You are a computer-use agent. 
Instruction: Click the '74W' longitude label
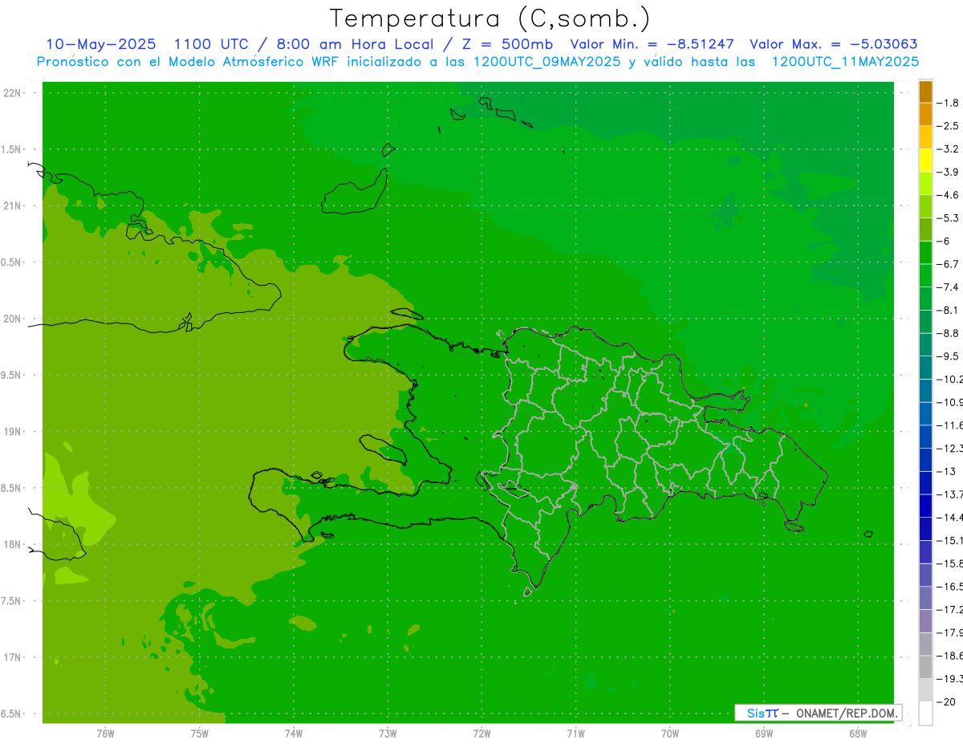pos(293,733)
